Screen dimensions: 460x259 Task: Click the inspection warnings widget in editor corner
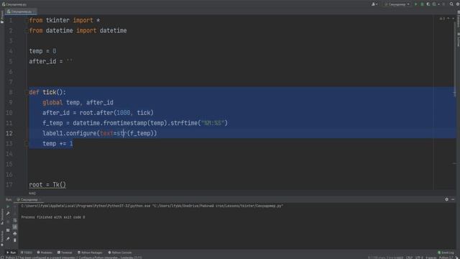[443, 19]
